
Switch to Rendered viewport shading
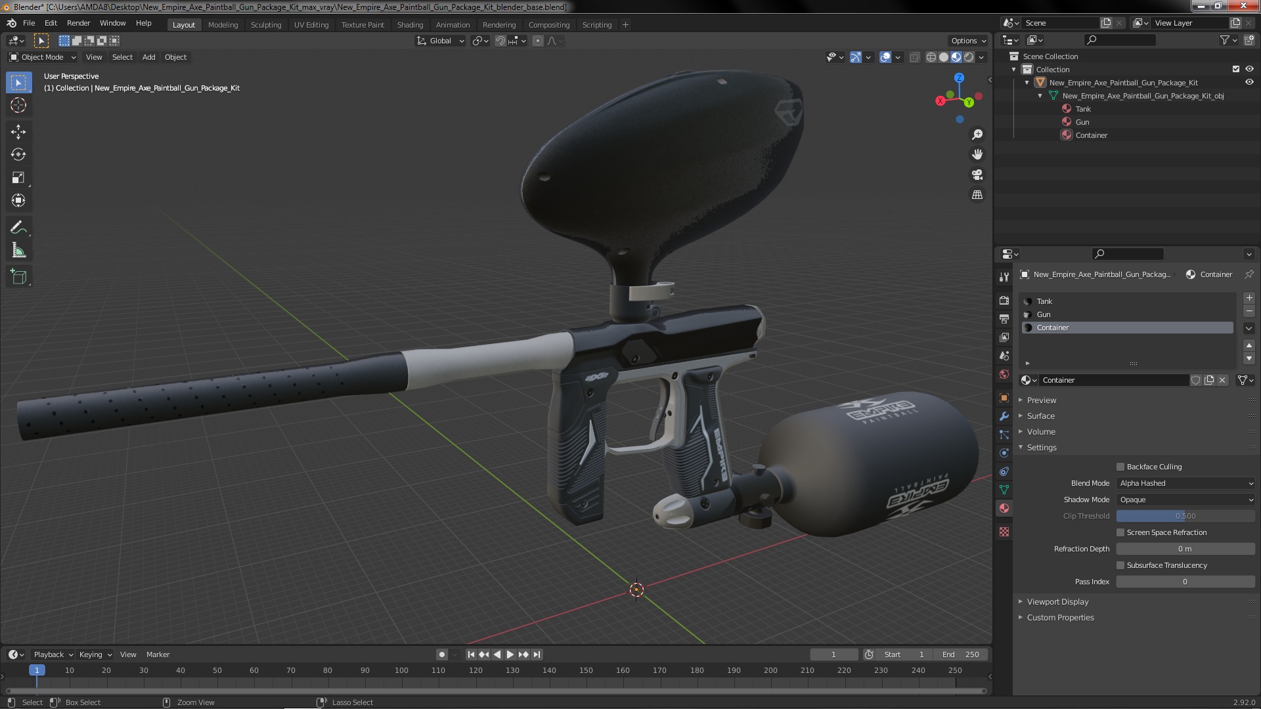tap(969, 58)
